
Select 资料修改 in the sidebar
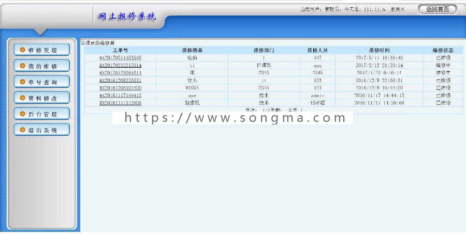[41, 98]
